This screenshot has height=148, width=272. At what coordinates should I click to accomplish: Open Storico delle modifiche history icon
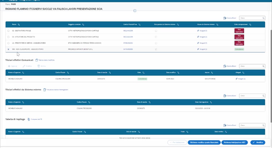[37, 60]
